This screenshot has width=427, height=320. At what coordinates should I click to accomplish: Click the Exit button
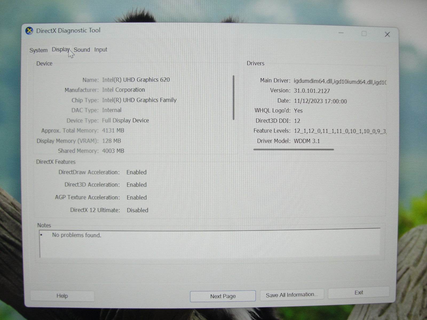click(x=359, y=292)
